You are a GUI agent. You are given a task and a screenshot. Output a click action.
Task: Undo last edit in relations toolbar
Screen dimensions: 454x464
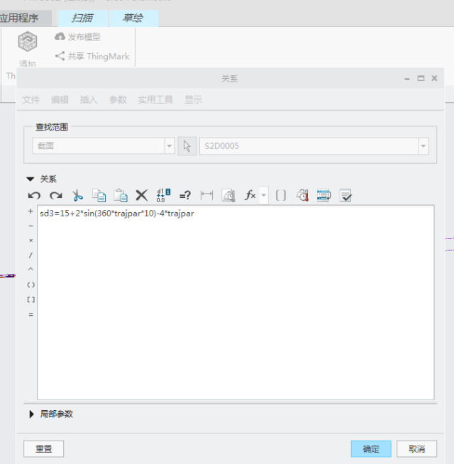point(34,196)
